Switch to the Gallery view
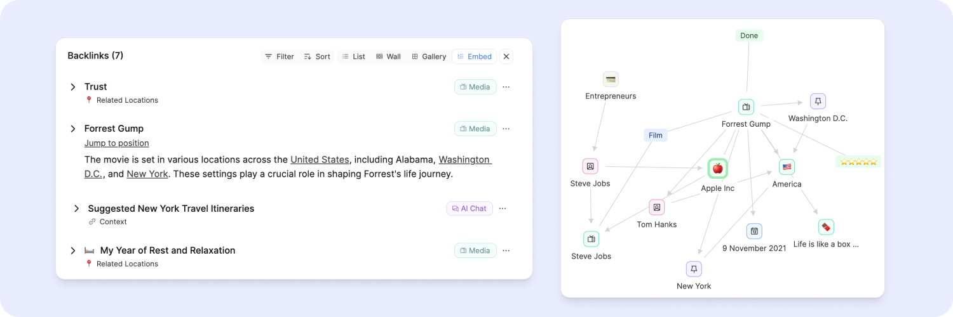 coord(429,56)
